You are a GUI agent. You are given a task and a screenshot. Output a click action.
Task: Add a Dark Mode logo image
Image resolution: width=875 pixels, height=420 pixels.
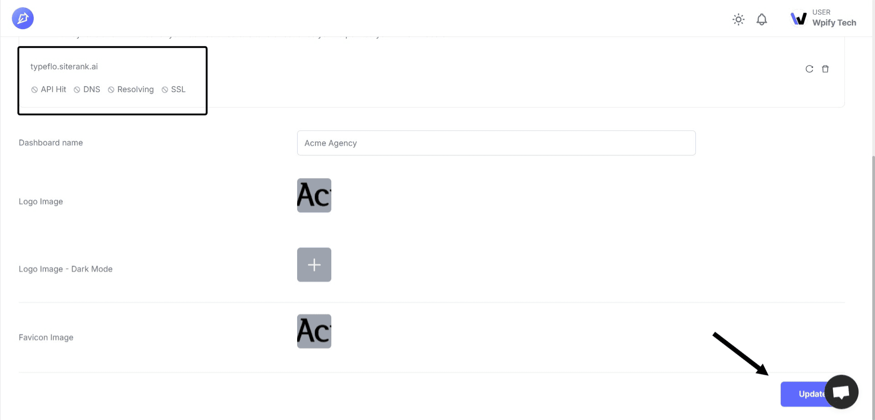(314, 265)
